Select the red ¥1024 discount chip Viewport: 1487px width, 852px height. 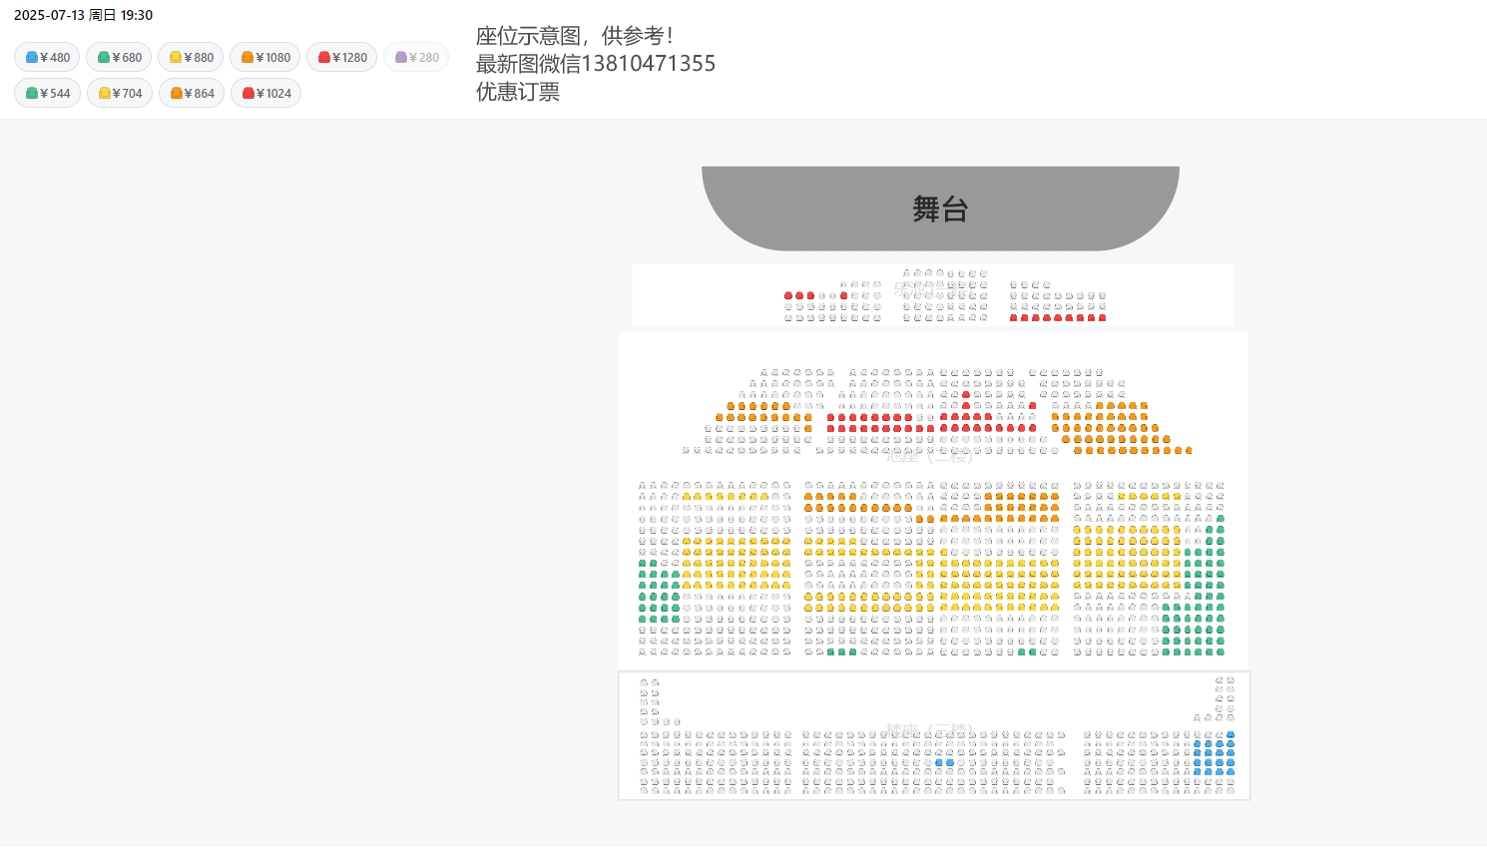tap(265, 93)
